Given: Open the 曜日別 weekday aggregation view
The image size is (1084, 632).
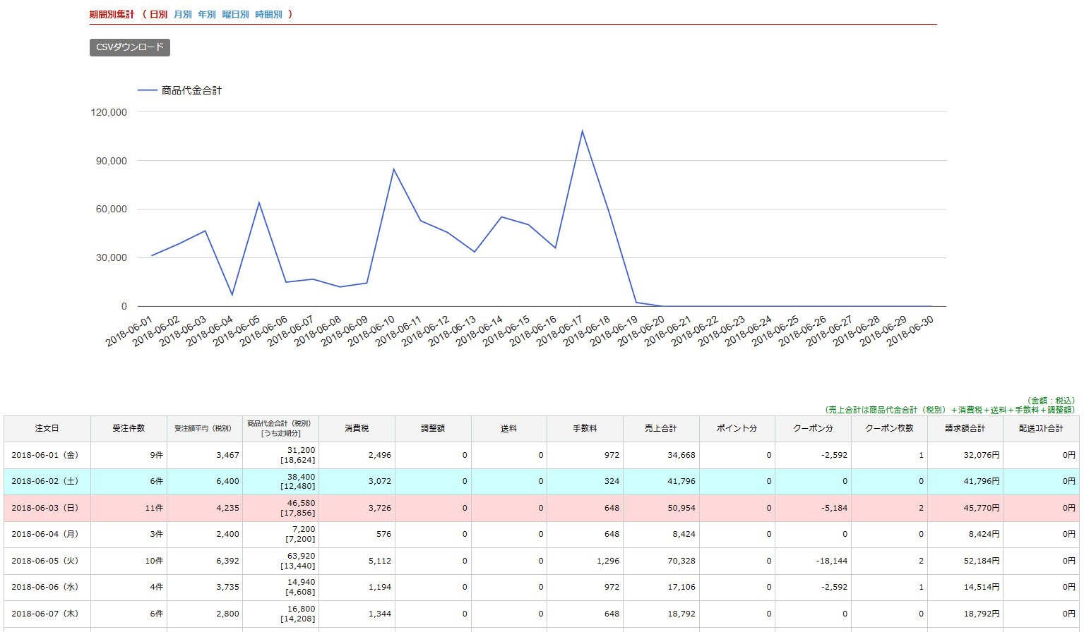Looking at the screenshot, I should [x=235, y=14].
